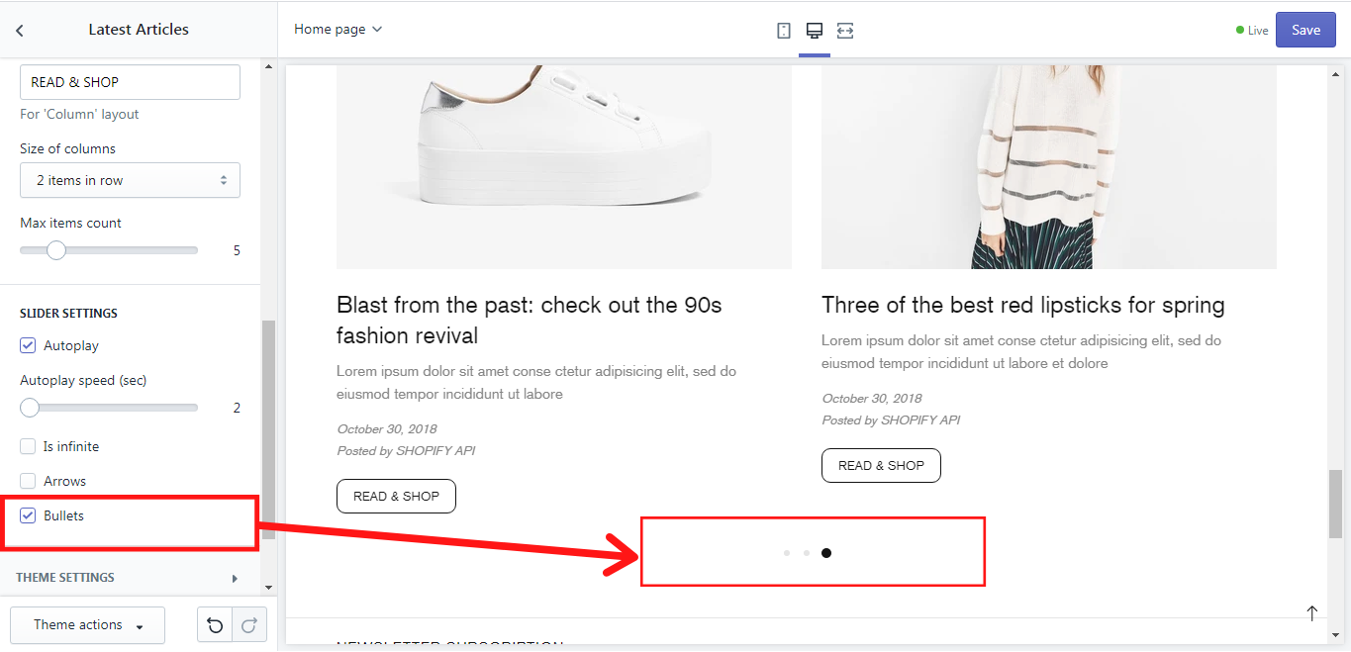1351x652 pixels.
Task: Open the Home page selector dropdown
Action: click(x=338, y=30)
